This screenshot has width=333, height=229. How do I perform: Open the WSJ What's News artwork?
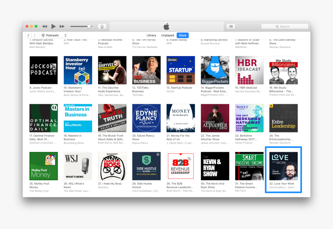click(78, 166)
